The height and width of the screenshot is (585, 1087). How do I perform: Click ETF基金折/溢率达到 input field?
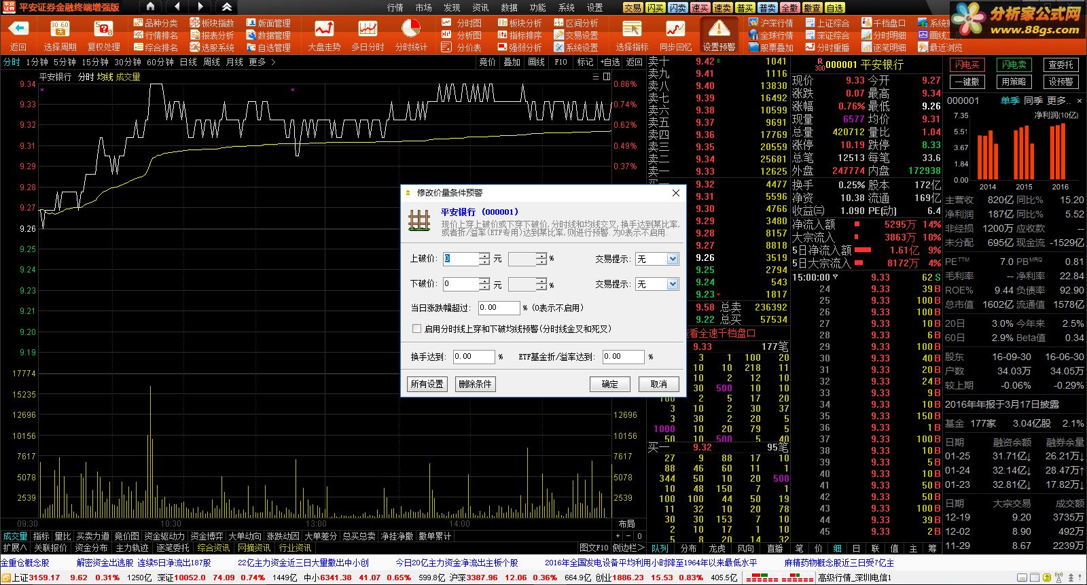coord(623,356)
